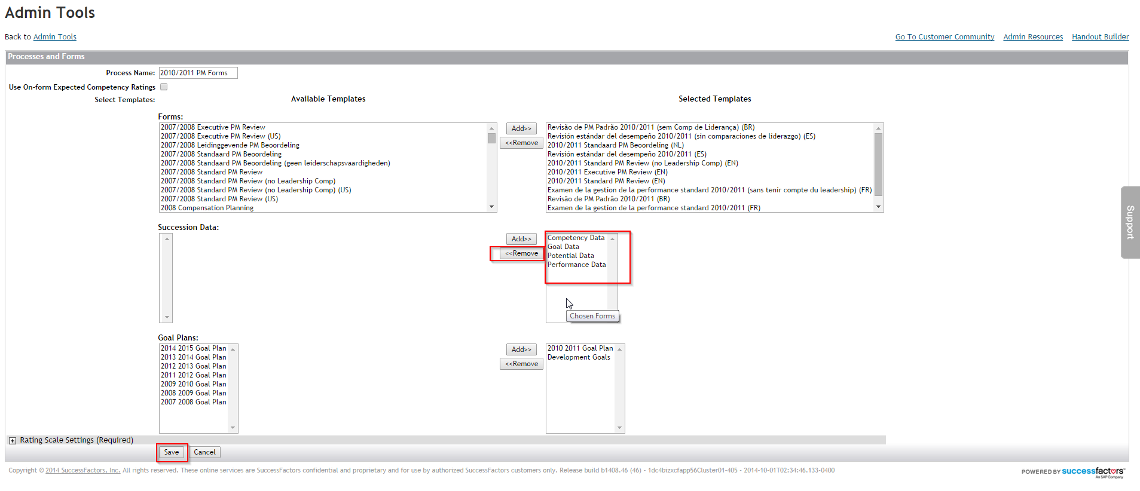
Task: Click the Save button
Action: [172, 452]
